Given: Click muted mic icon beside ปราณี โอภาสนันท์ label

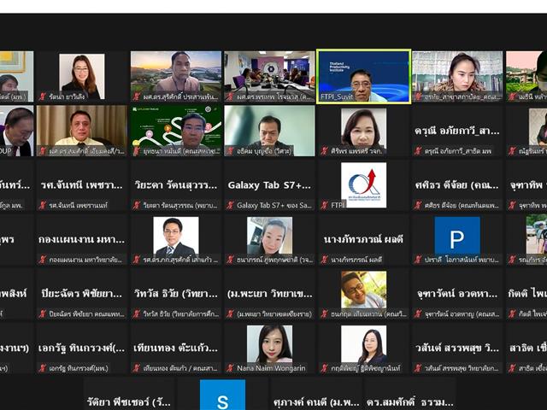Looking at the screenshot, I should 418,260.
